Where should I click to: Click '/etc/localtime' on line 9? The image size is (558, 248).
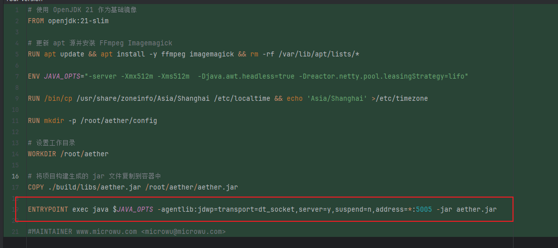click(242, 99)
